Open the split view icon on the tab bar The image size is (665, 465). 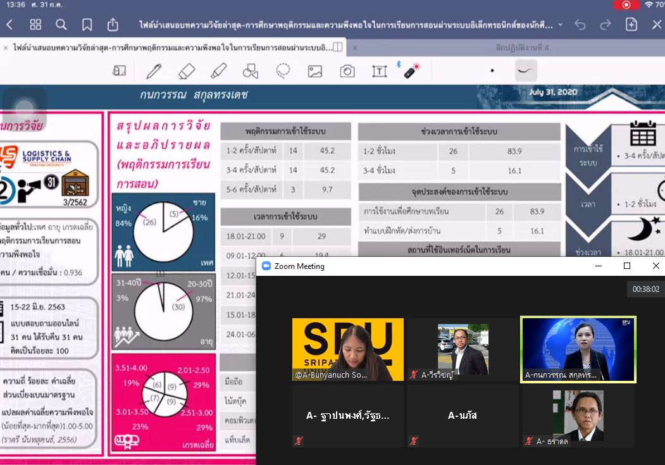pyautogui.click(x=338, y=47)
